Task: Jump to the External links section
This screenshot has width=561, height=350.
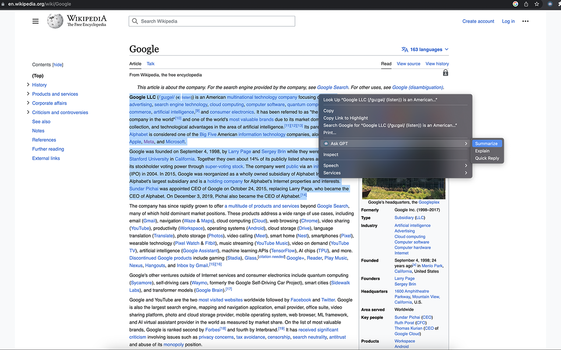Action: tap(46, 158)
